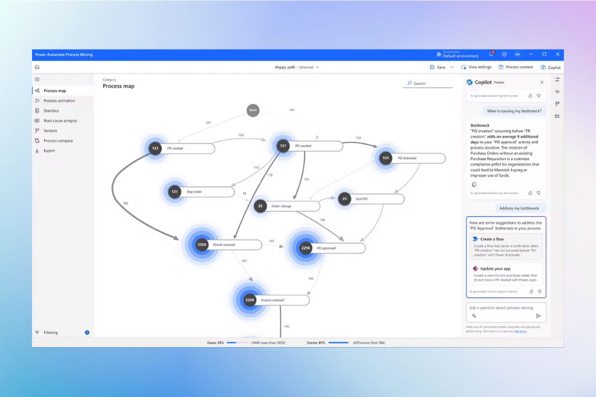Select Process compare in the sidebar
The image size is (596, 397).
coord(63,141)
